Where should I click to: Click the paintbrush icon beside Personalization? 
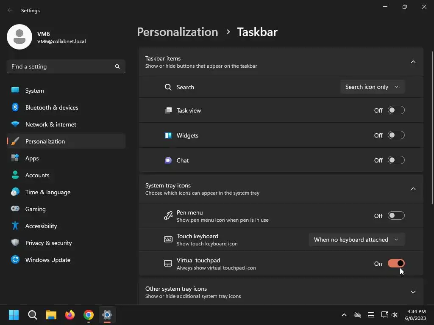pos(15,141)
